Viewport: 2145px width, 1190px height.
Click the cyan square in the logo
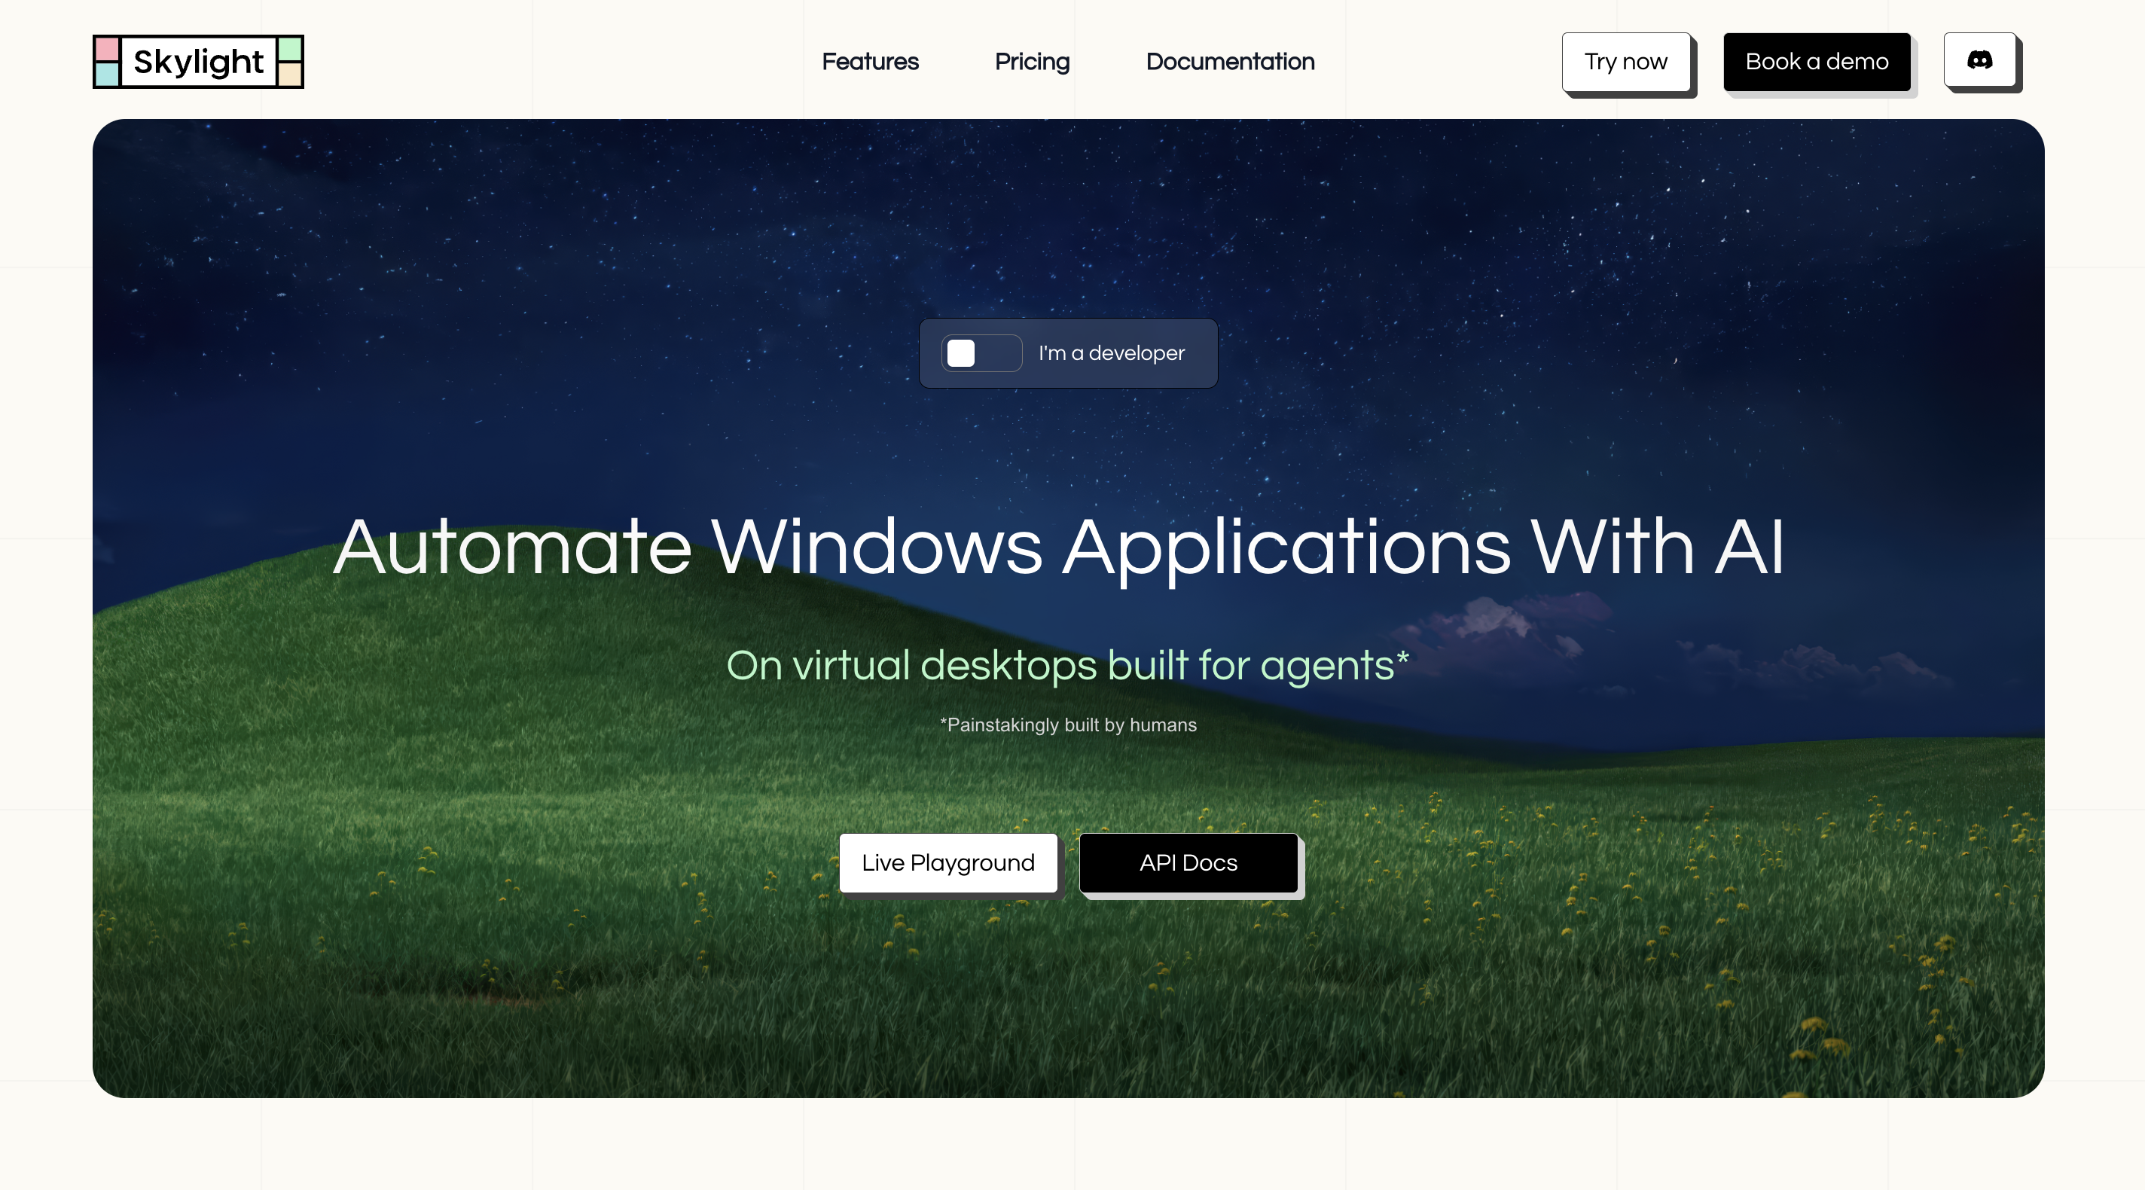(x=107, y=75)
